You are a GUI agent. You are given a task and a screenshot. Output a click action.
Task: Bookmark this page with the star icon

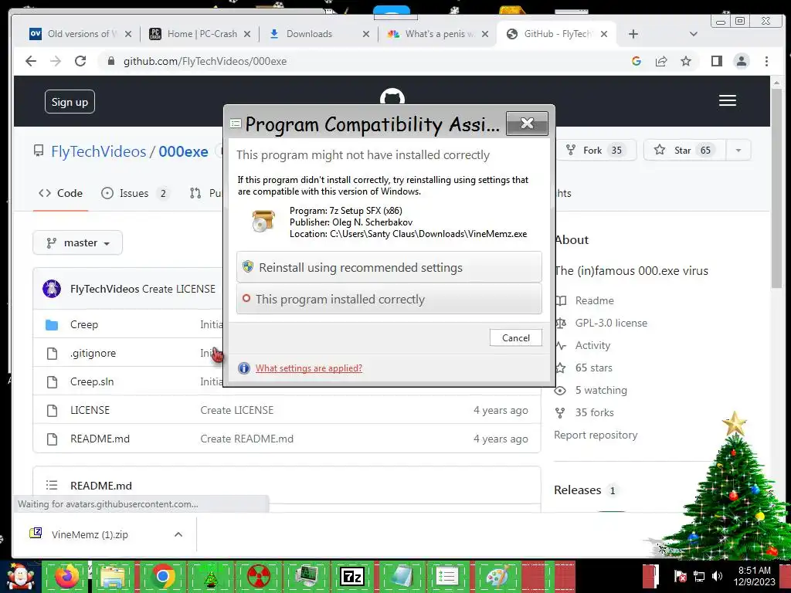click(686, 61)
